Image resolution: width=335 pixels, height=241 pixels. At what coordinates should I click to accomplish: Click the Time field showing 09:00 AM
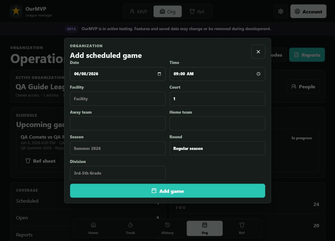(217, 74)
